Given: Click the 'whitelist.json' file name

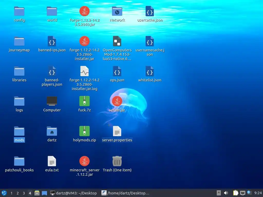Looking at the screenshot, I should point(150,80).
